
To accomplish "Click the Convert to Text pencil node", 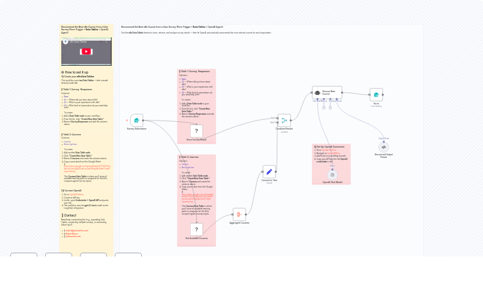I will tap(269, 171).
